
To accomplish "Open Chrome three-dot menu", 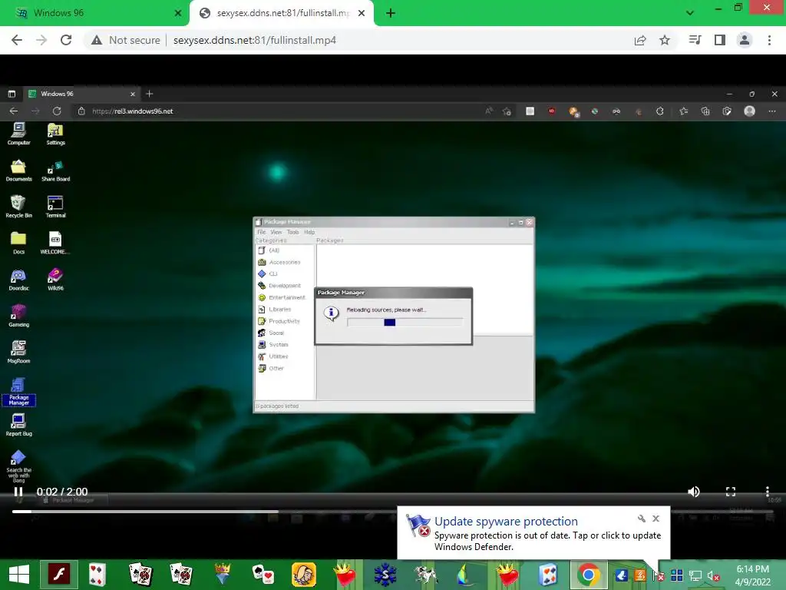I will 769,40.
